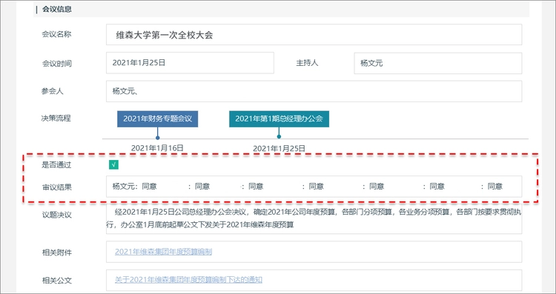Open the 2021年维森集团年度预算编制 attachment link
Viewport: 556px width, 294px height.
tap(164, 252)
